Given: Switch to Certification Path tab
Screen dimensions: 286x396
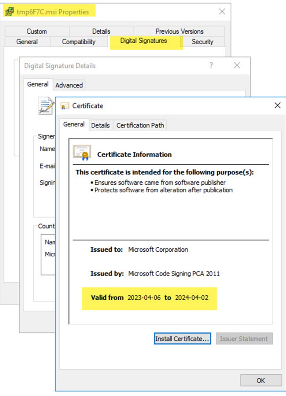Looking at the screenshot, I should pyautogui.click(x=140, y=125).
